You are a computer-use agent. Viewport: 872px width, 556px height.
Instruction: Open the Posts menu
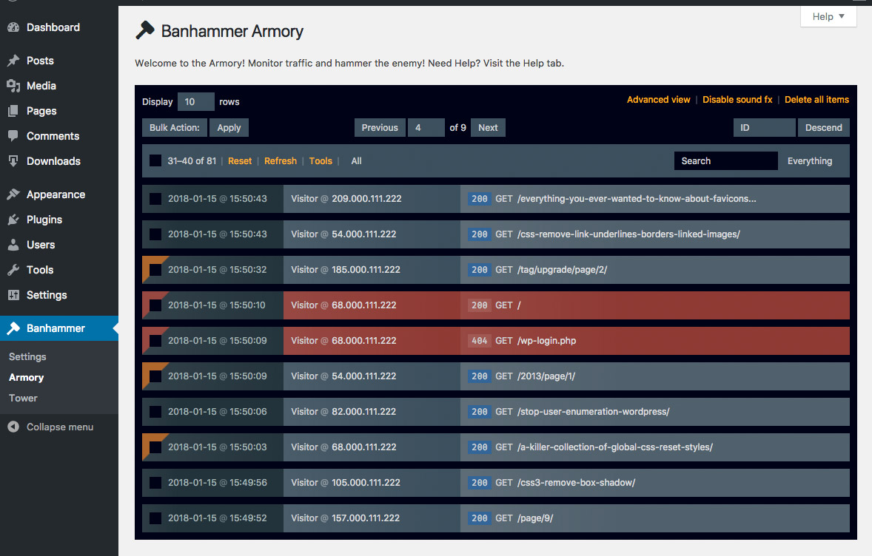40,61
